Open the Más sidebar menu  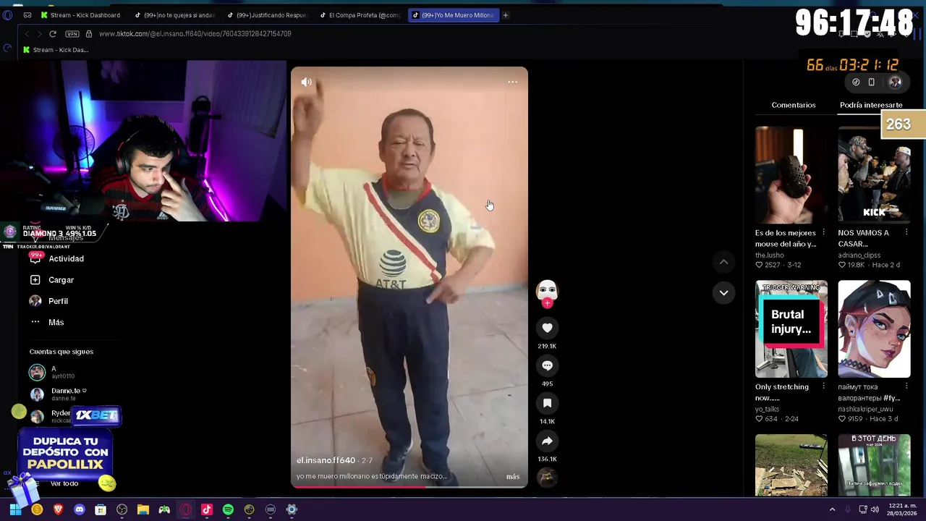click(47, 322)
